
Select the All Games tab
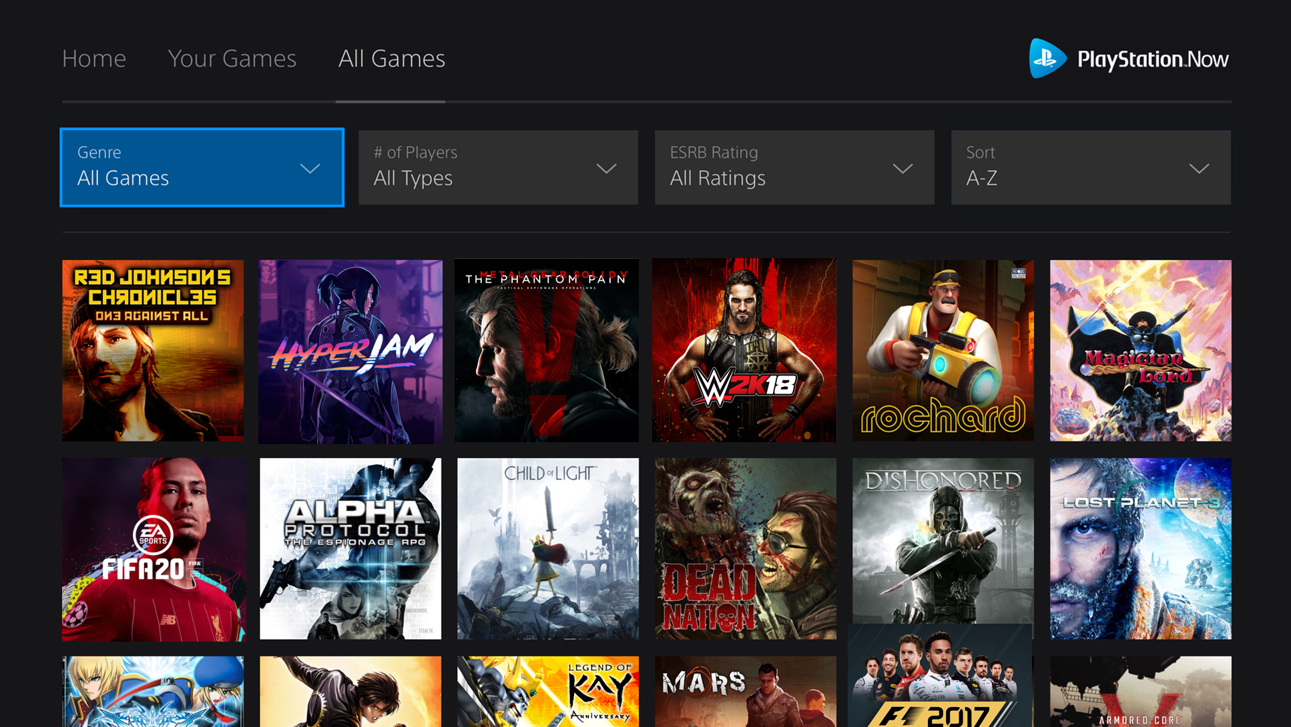[x=391, y=59]
